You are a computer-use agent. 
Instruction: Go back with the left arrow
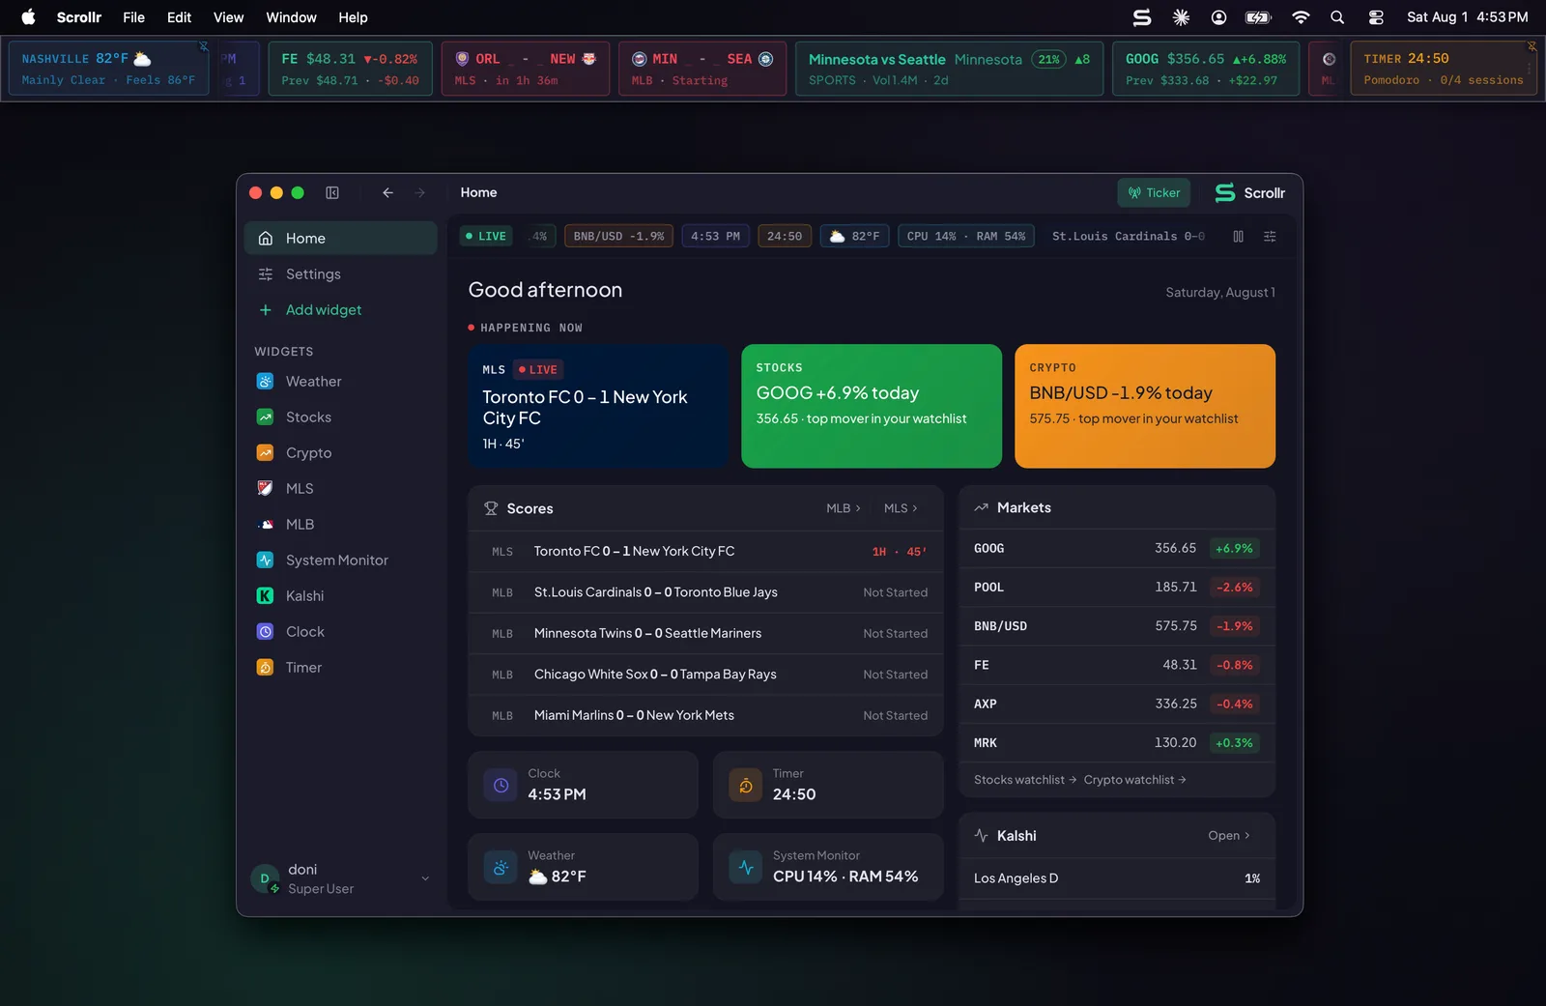(x=387, y=193)
